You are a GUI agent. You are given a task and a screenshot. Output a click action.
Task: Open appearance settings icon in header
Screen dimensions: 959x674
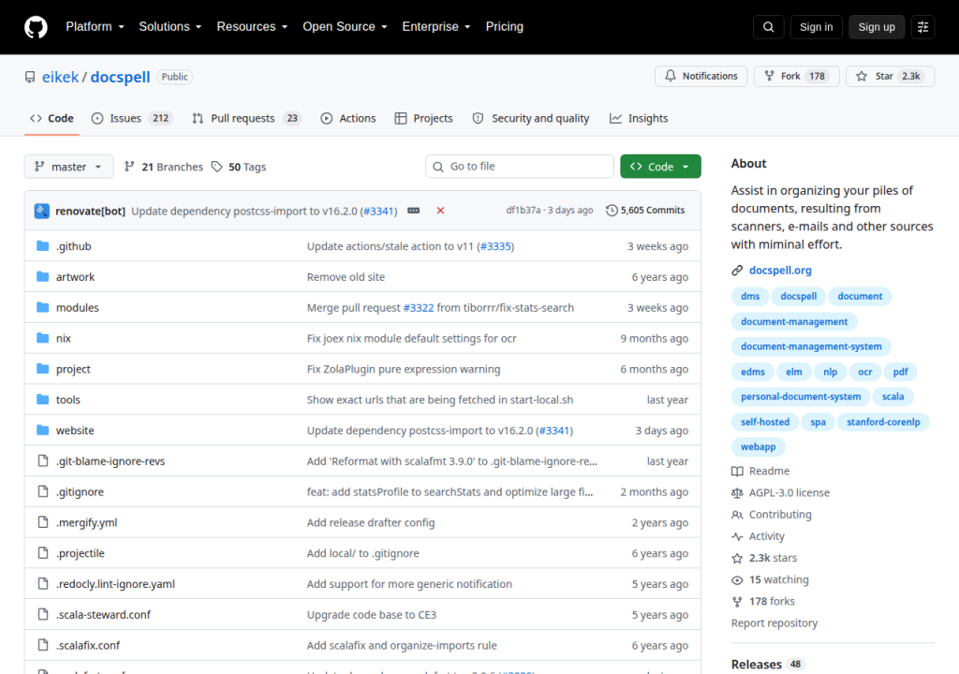922,27
